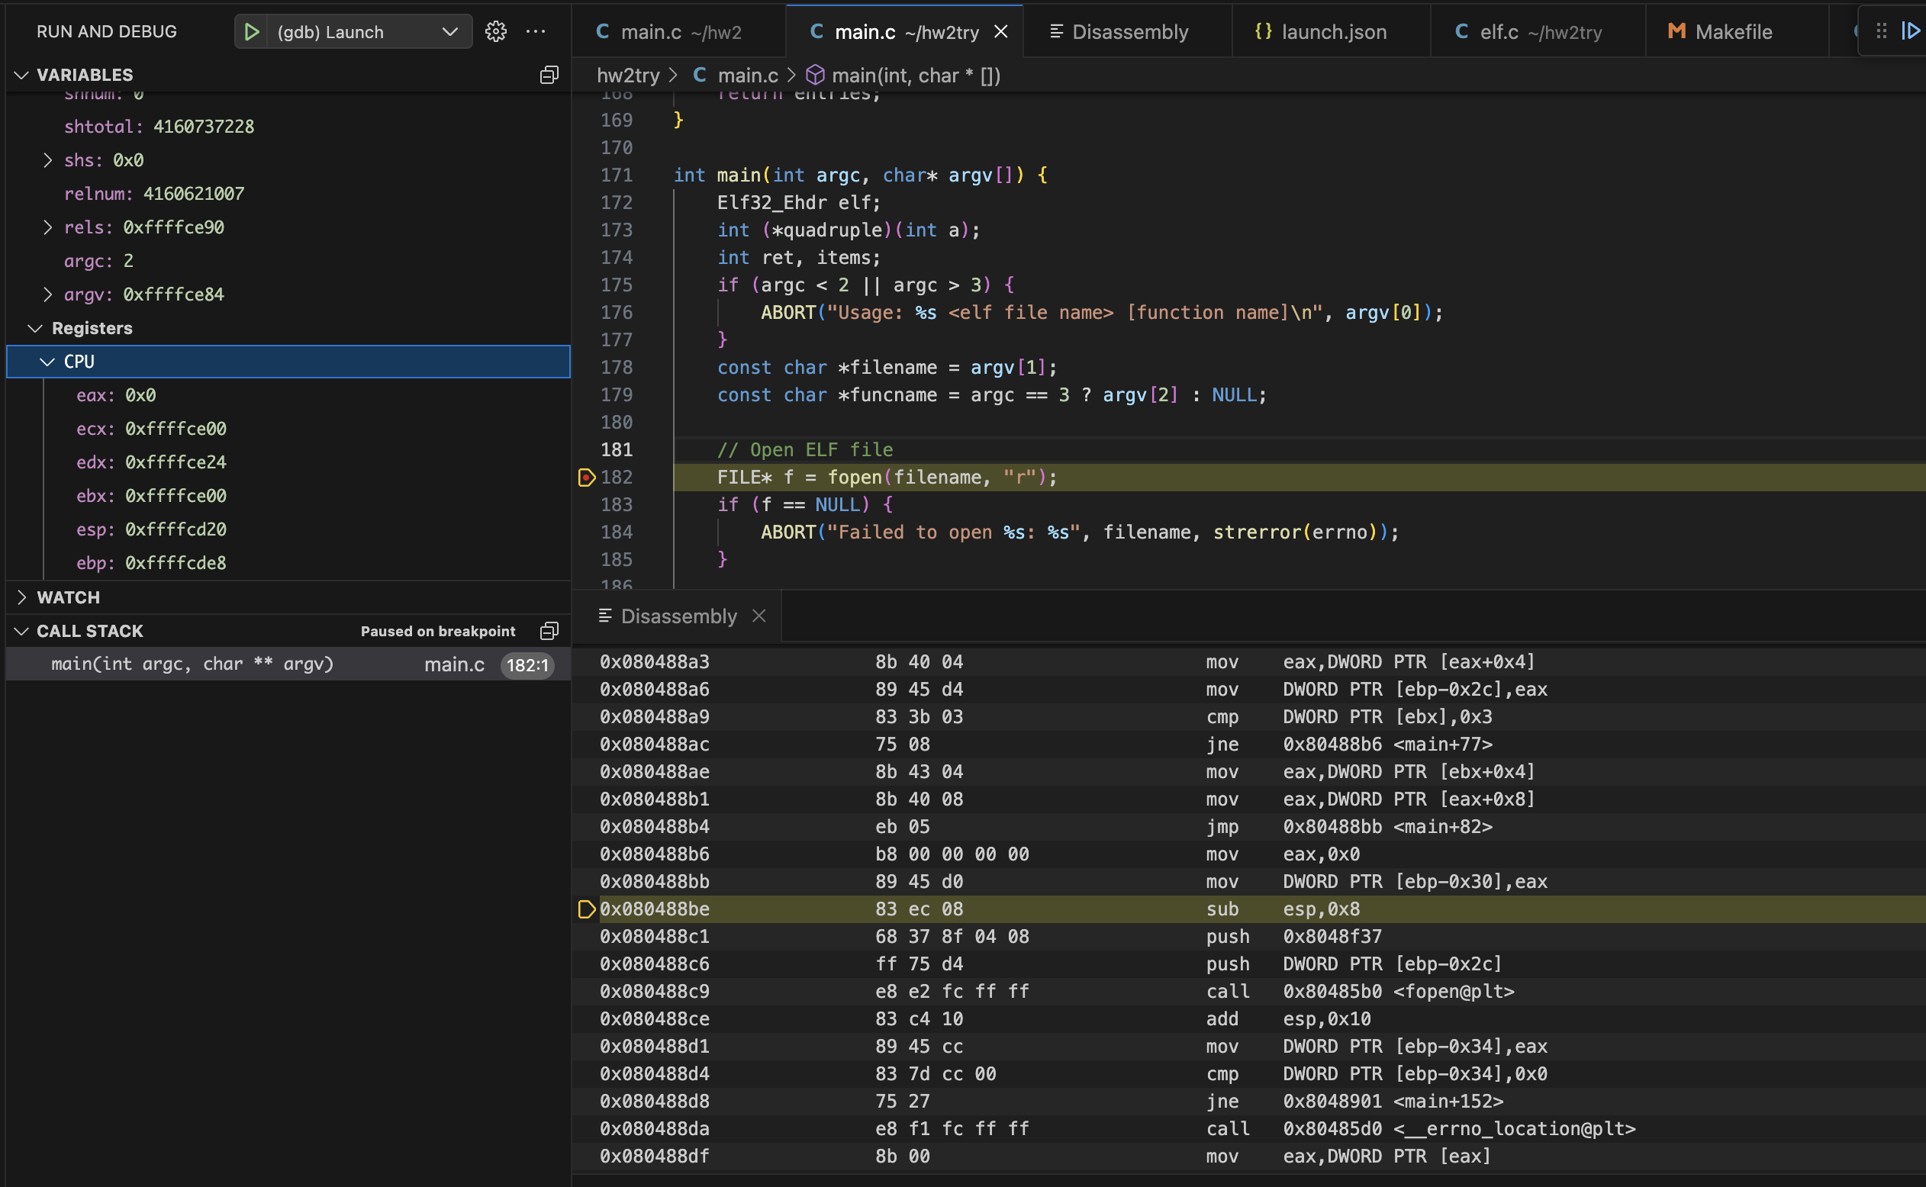Screen dimensions: 1926x1187
Task: Toggle the breakpoint marker at address 0x080488be
Action: (x=587, y=909)
